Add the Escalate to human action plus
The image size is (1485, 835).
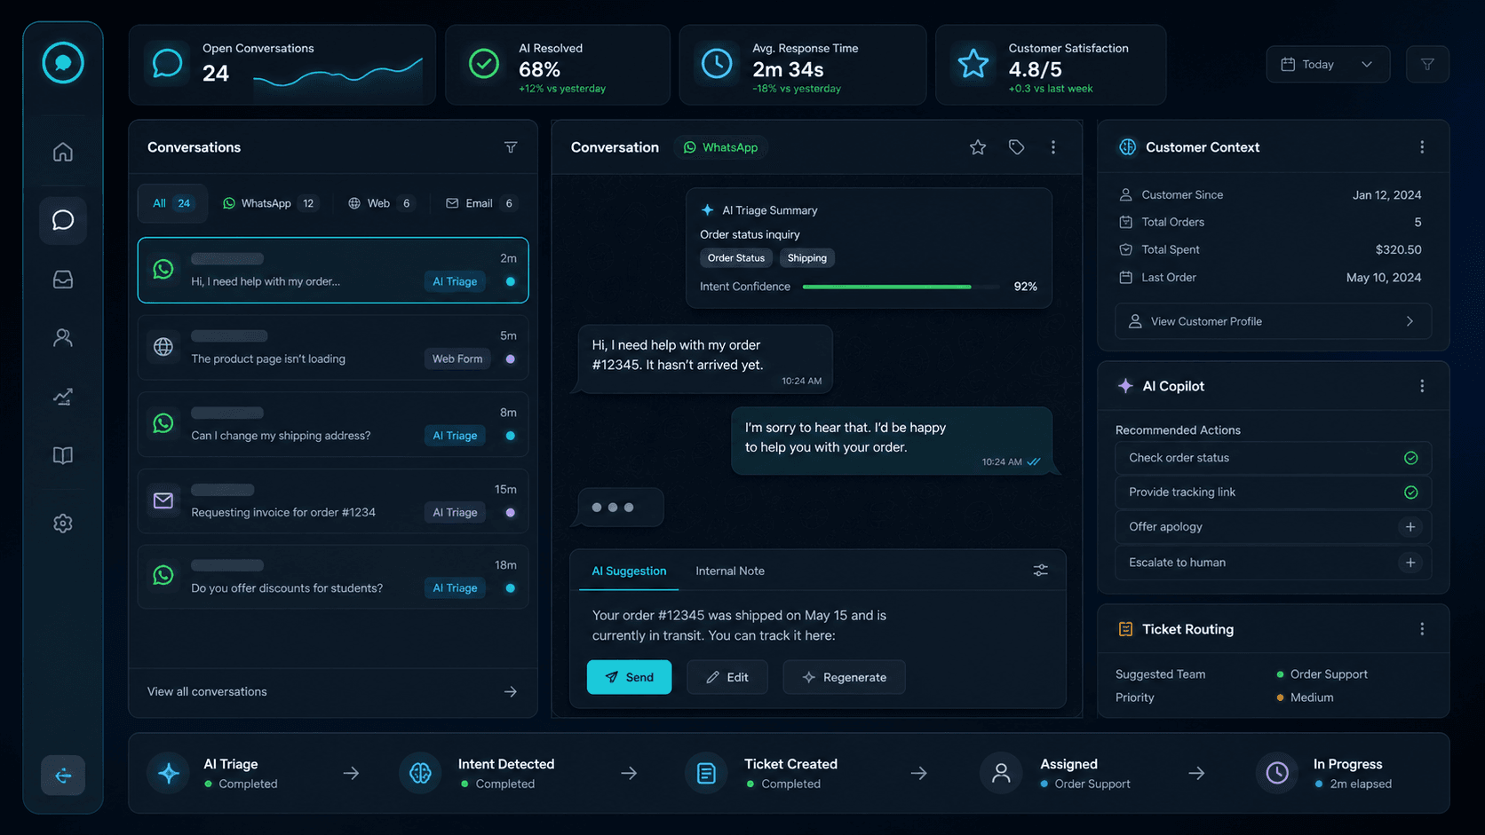click(1410, 563)
